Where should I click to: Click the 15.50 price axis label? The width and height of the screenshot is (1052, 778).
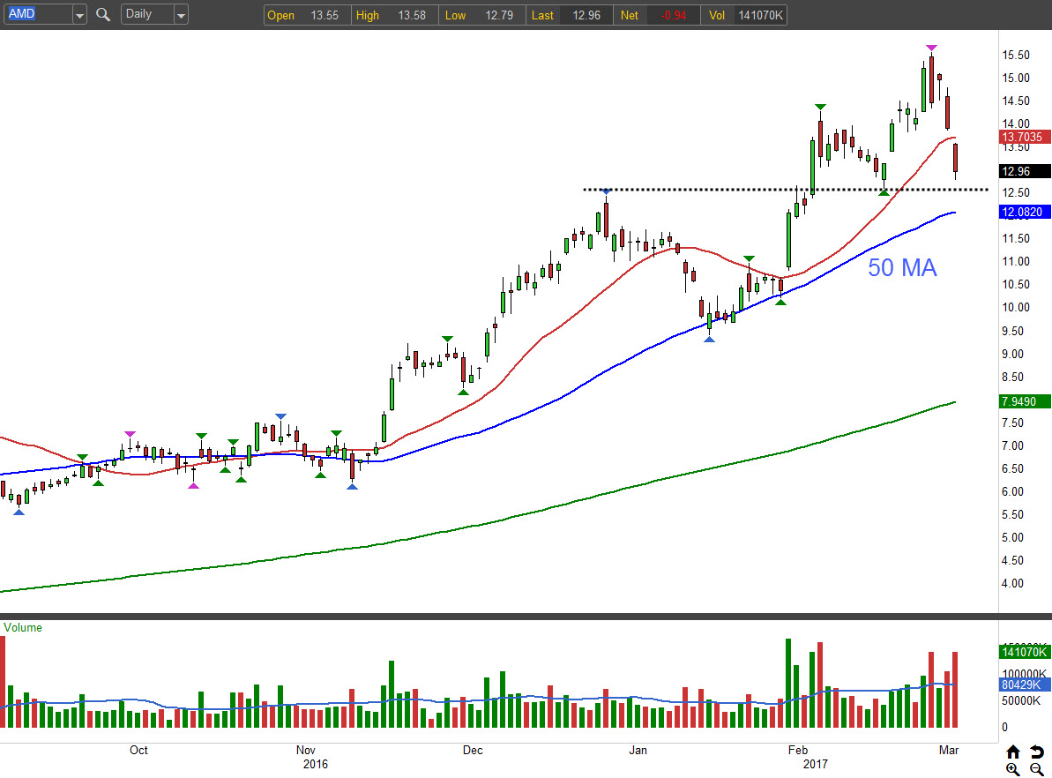[1015, 55]
